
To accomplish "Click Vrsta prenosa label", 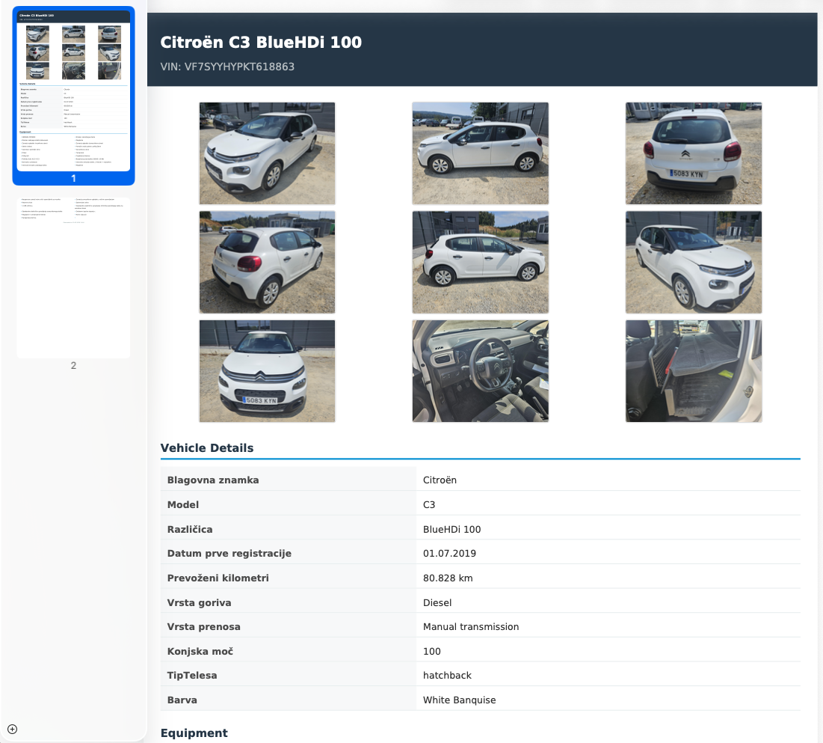I will (203, 626).
